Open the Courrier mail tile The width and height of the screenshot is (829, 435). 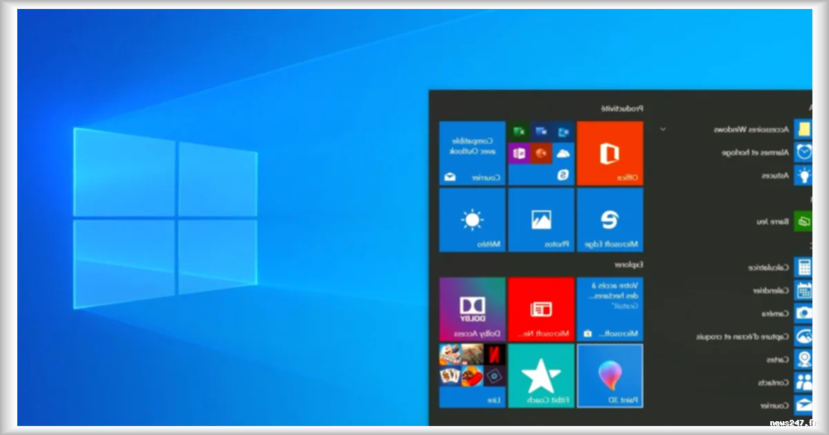pyautogui.click(x=473, y=153)
